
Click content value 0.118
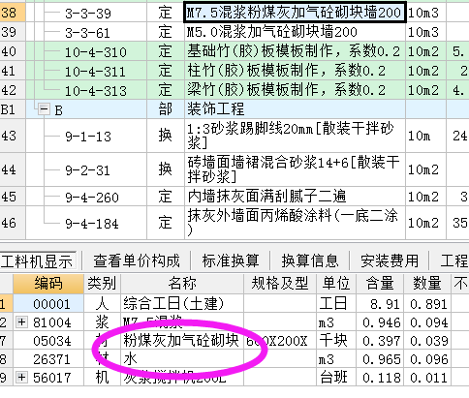pyautogui.click(x=380, y=377)
